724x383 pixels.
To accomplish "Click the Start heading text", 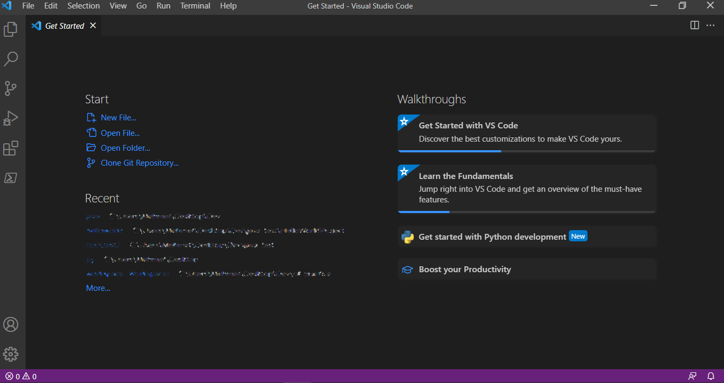I will click(x=96, y=99).
